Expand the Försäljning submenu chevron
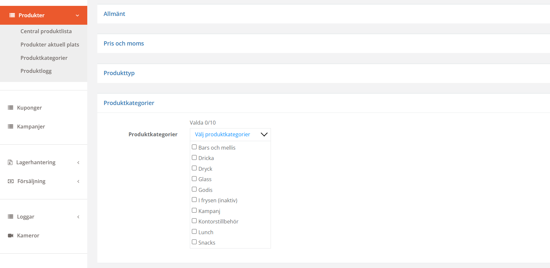 pos(78,181)
